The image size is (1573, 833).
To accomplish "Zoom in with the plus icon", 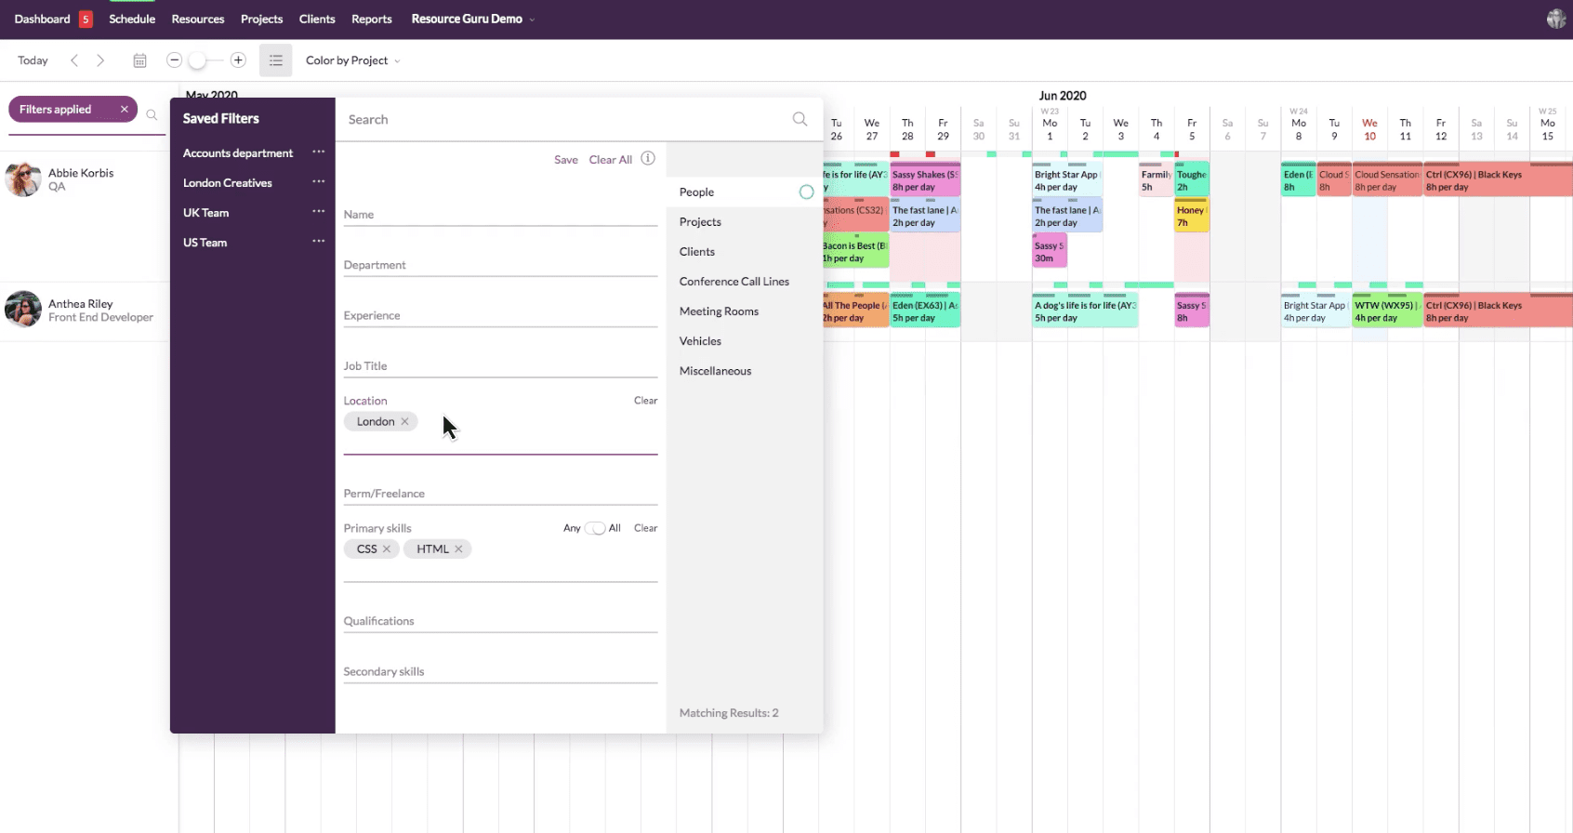I will (238, 60).
